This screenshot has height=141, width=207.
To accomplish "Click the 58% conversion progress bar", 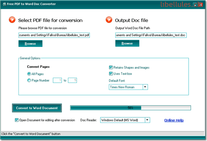I will tap(130, 108).
